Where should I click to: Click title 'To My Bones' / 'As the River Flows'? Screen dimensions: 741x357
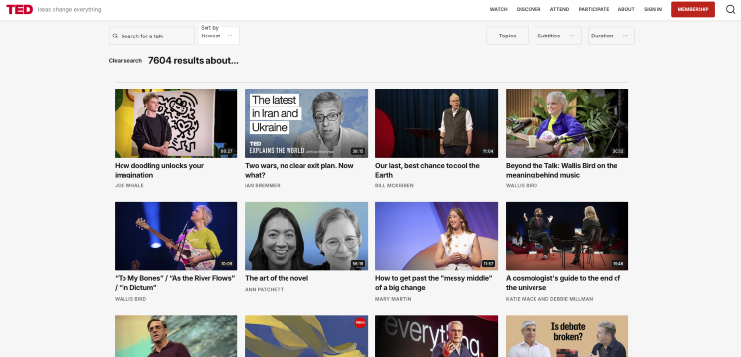175,283
